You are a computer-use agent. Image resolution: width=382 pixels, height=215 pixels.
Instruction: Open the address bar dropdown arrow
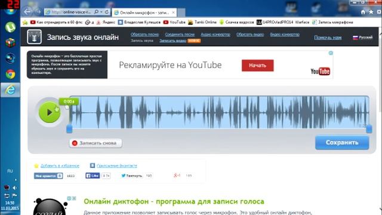tap(101, 12)
